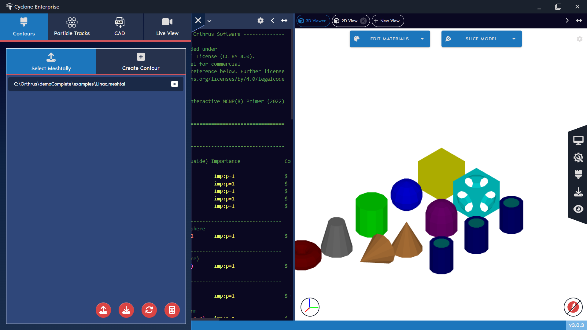
Task: Click the red refresh button
Action: pos(149,310)
